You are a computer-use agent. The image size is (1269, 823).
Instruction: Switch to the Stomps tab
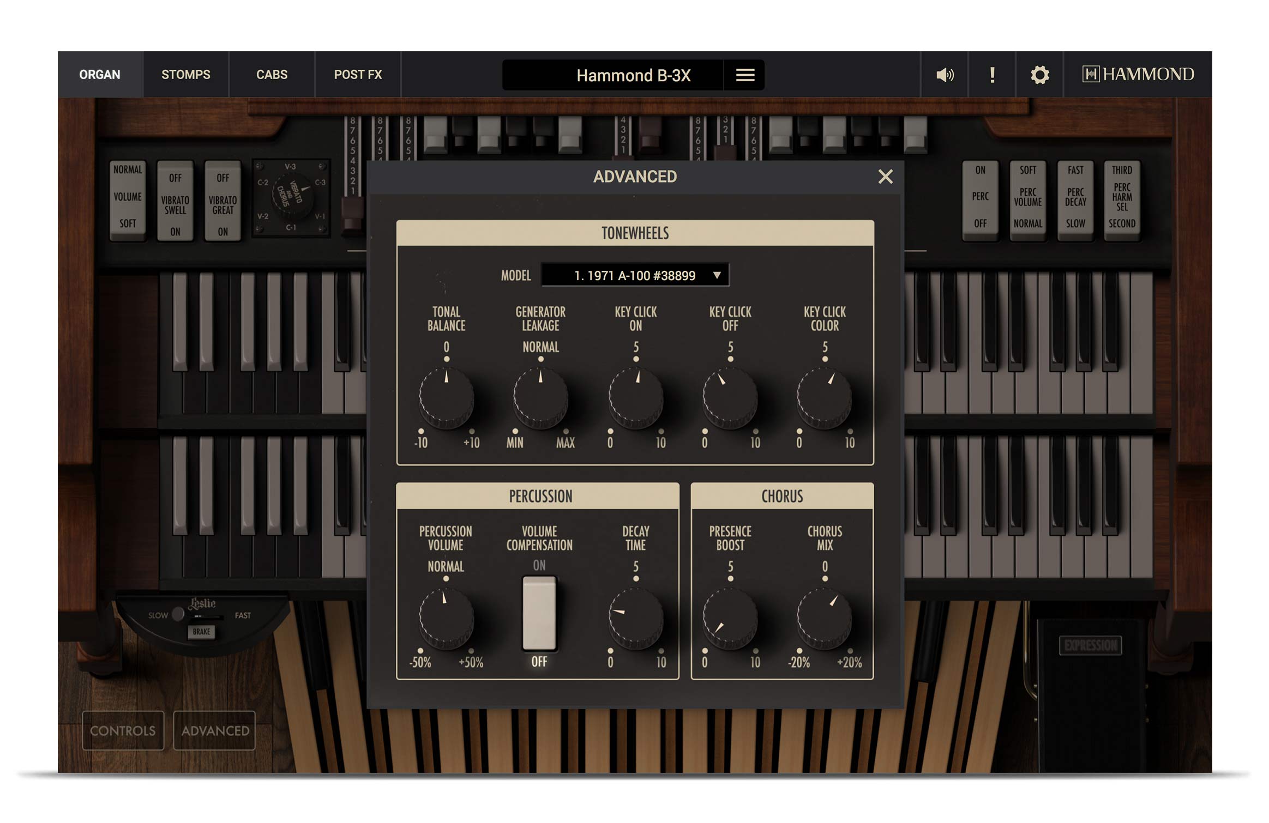pyautogui.click(x=185, y=75)
